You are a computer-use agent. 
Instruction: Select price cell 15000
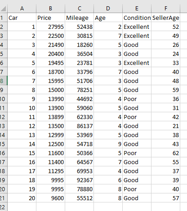click(x=51, y=90)
